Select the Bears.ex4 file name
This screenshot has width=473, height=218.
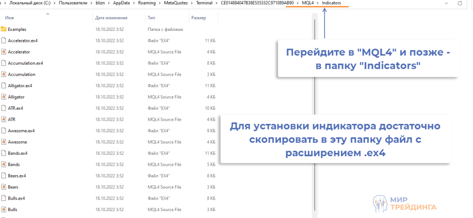pyautogui.click(x=17, y=176)
